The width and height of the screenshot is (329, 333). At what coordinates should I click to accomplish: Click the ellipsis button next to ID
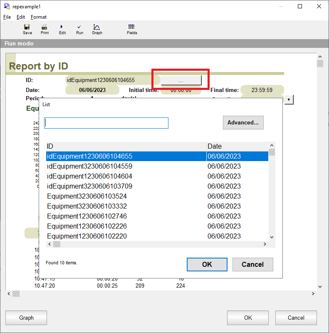[x=181, y=80]
